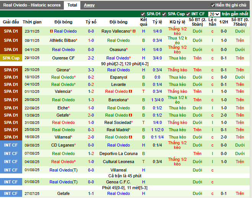Click the 2-2 score of Ourense CF match
The width and height of the screenshot is (252, 198).
coord(91,58)
